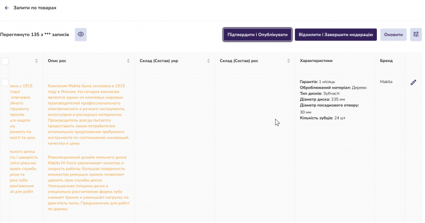The width and height of the screenshot is (425, 223).
Task: Click Склад (Состав) рос header label
Action: 239,61
